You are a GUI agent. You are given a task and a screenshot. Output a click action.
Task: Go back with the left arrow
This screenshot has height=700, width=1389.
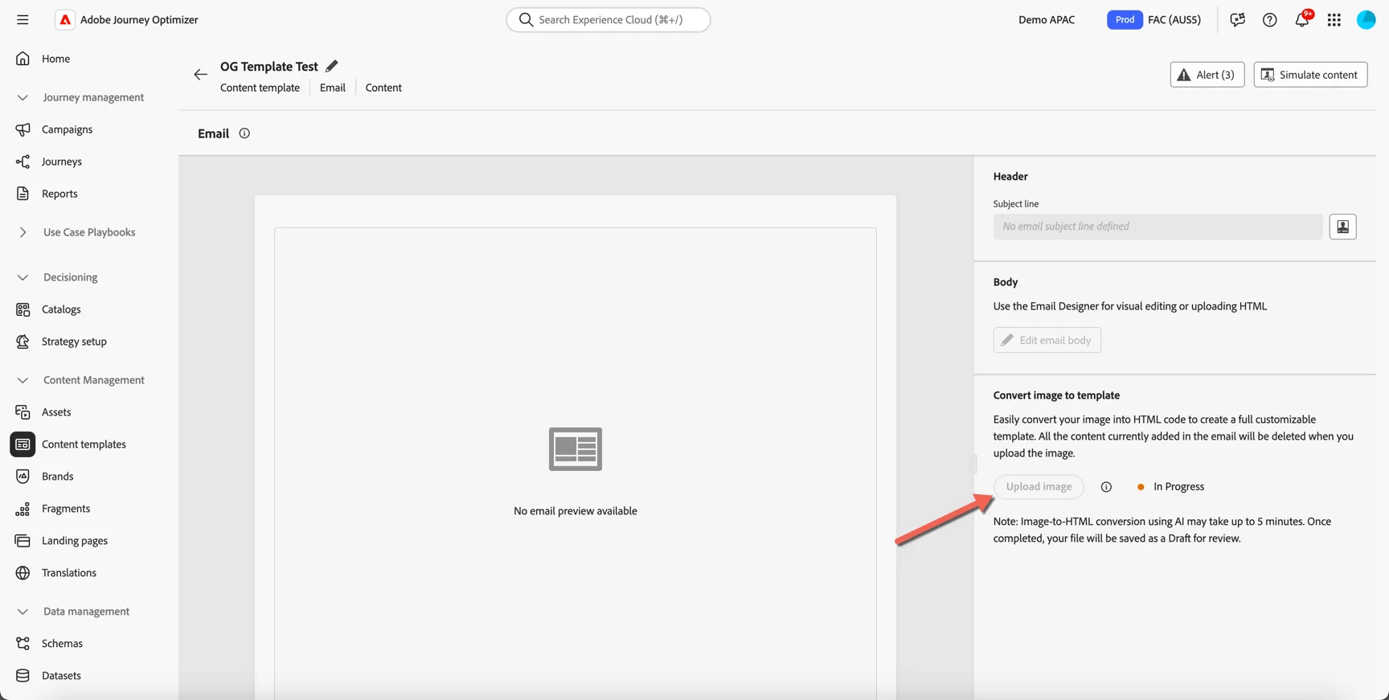pyautogui.click(x=200, y=75)
